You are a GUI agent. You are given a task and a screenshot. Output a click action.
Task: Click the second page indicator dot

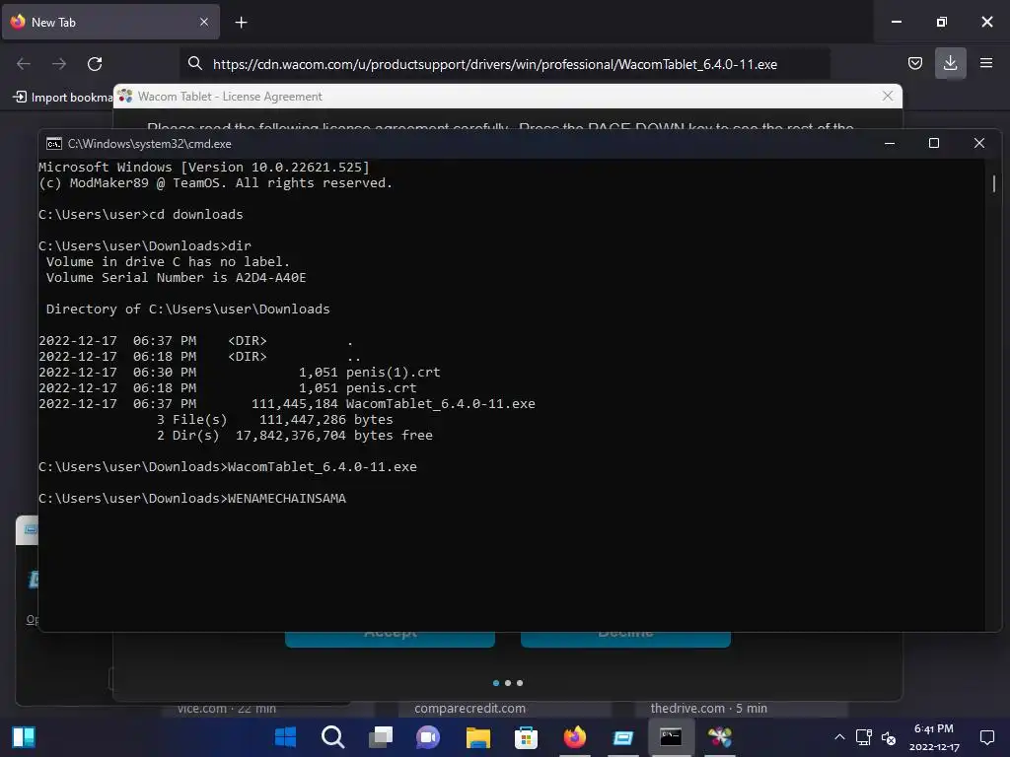pyautogui.click(x=508, y=683)
